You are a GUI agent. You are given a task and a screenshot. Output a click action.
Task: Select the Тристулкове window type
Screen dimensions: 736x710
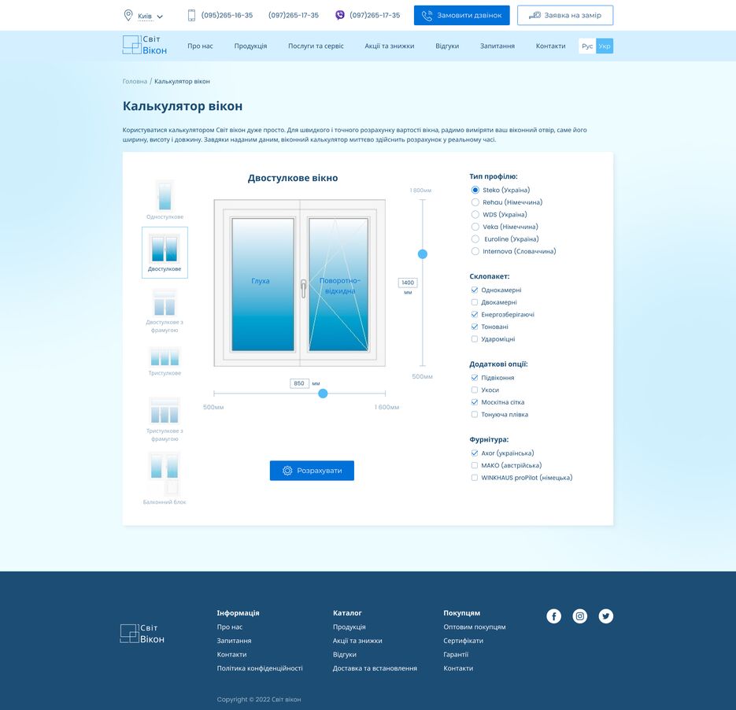click(165, 361)
